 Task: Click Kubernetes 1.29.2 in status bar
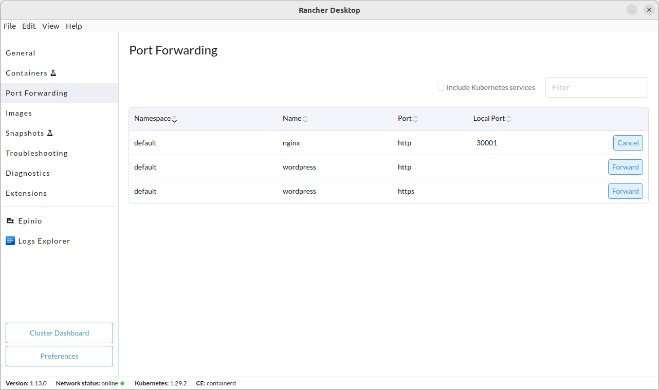pos(161,383)
